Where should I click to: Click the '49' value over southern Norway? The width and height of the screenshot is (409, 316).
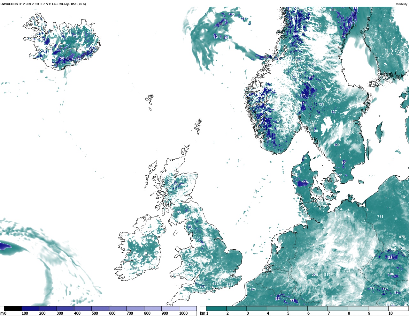pos(269,139)
